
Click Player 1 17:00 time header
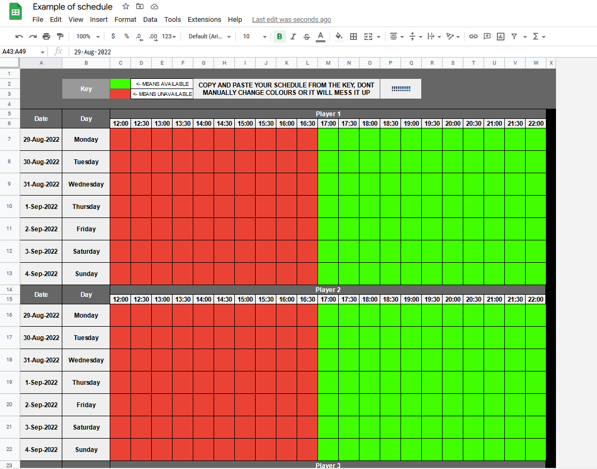coord(328,124)
